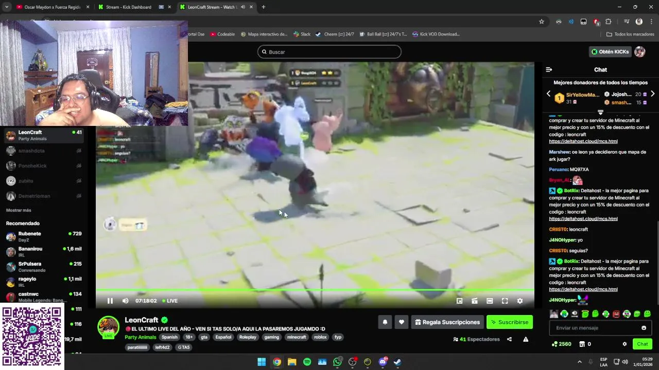
Task: Select the roblox tag
Action: tap(320, 337)
